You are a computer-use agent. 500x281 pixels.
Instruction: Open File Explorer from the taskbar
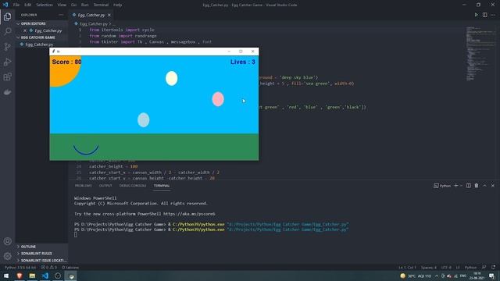click(32, 276)
